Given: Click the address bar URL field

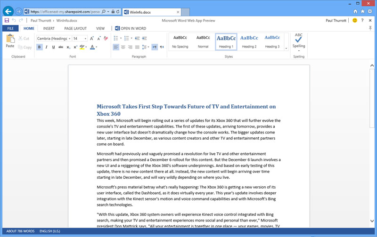Looking at the screenshot, I should point(65,11).
